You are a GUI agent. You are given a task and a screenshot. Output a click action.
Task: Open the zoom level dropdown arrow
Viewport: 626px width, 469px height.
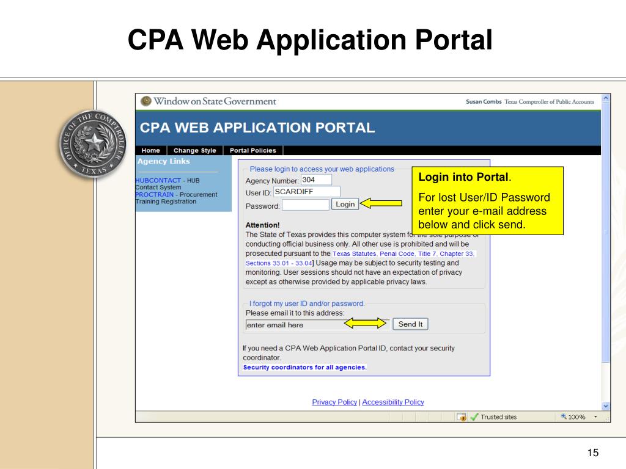[x=595, y=416]
